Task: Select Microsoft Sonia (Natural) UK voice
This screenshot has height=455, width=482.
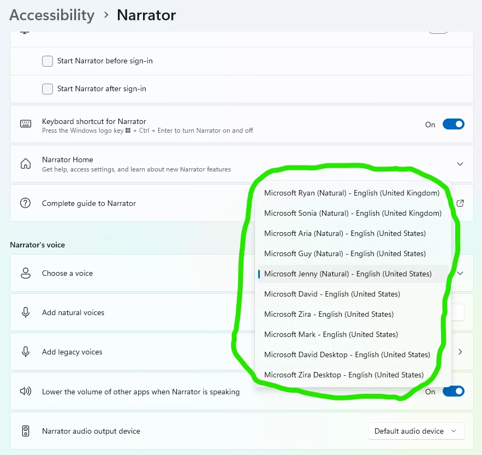Action: coord(353,213)
